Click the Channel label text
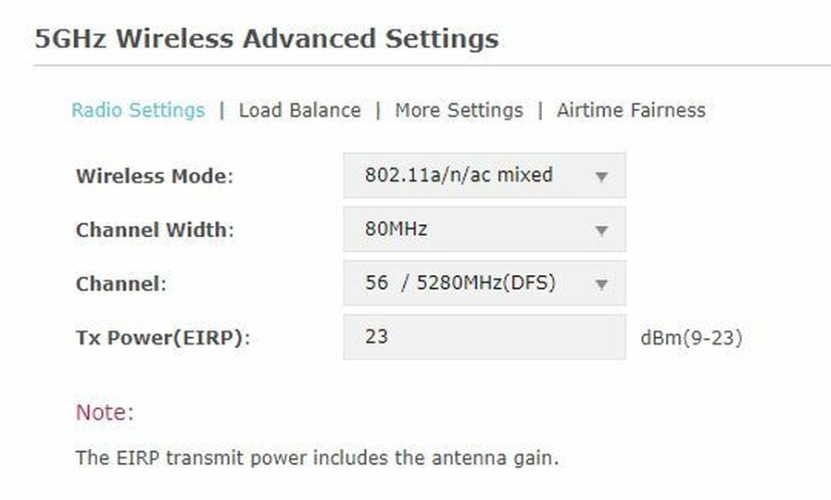Viewport: 831px width, 500px height. [120, 284]
